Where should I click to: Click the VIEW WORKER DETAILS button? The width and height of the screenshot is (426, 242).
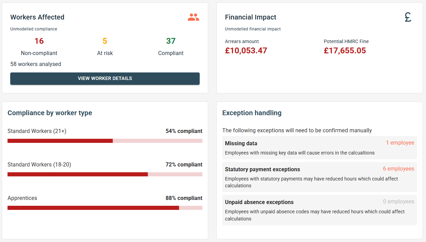pyautogui.click(x=105, y=79)
